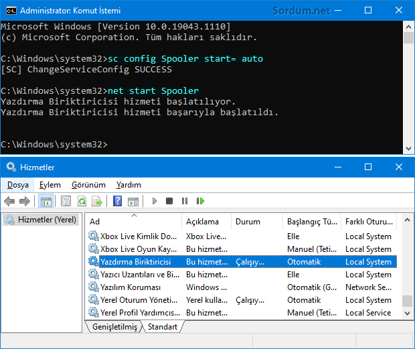Click the command prompt scrollbar thumb

(x=408, y=38)
